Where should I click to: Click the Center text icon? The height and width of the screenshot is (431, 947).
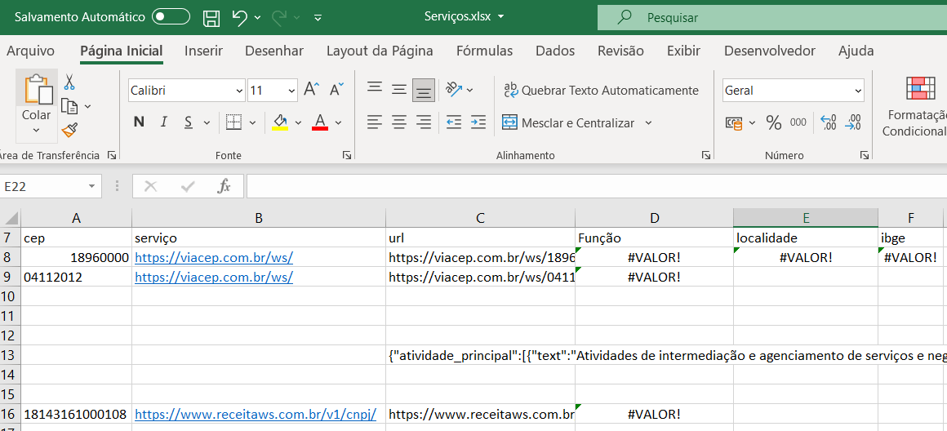399,122
